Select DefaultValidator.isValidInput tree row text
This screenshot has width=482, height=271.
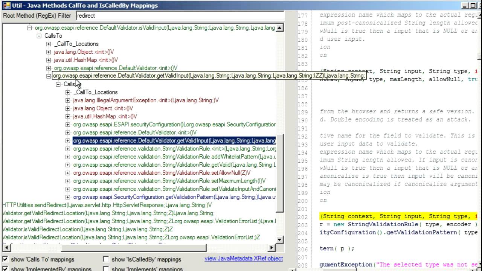155,28
